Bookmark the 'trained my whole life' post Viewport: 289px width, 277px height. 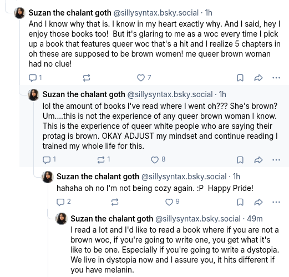(x=240, y=160)
